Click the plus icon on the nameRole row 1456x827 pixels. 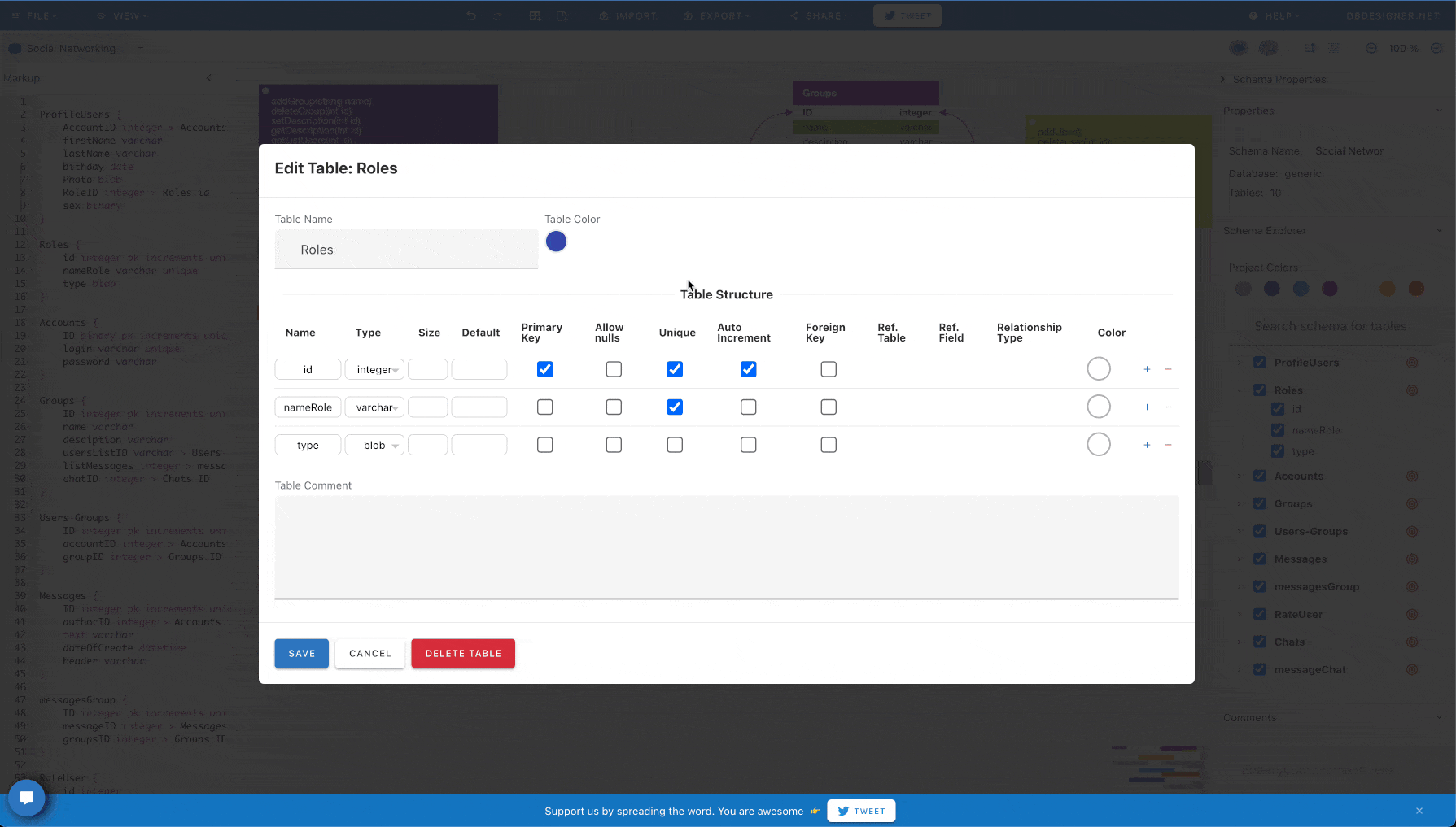(1147, 407)
